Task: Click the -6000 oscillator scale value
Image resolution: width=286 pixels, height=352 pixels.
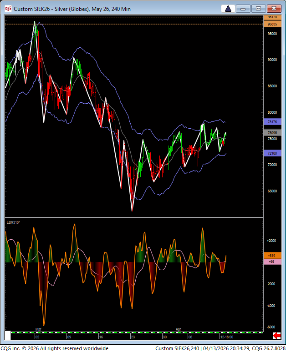Action: click(271, 327)
